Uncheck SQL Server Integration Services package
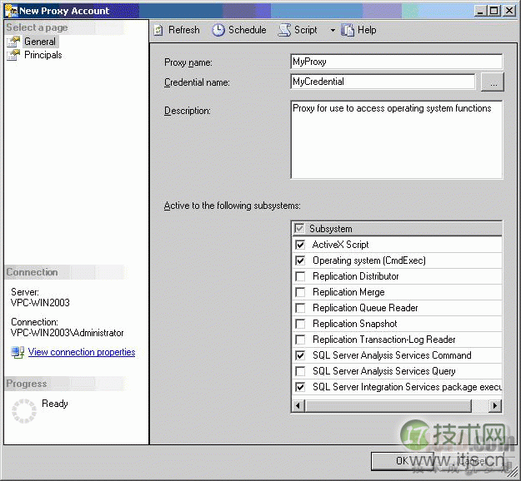The image size is (521, 481). [x=300, y=387]
